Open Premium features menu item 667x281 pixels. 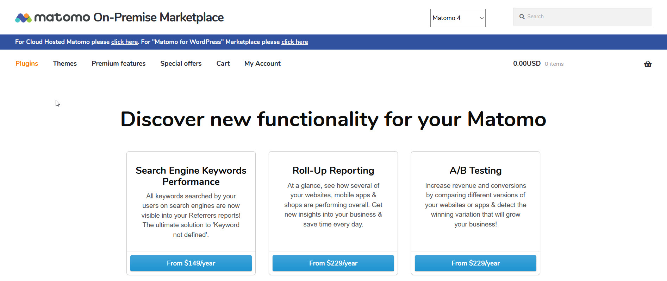[119, 64]
